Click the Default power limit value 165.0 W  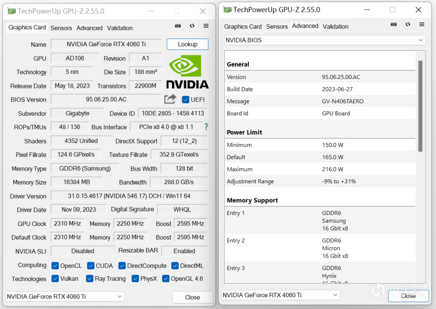(x=332, y=157)
